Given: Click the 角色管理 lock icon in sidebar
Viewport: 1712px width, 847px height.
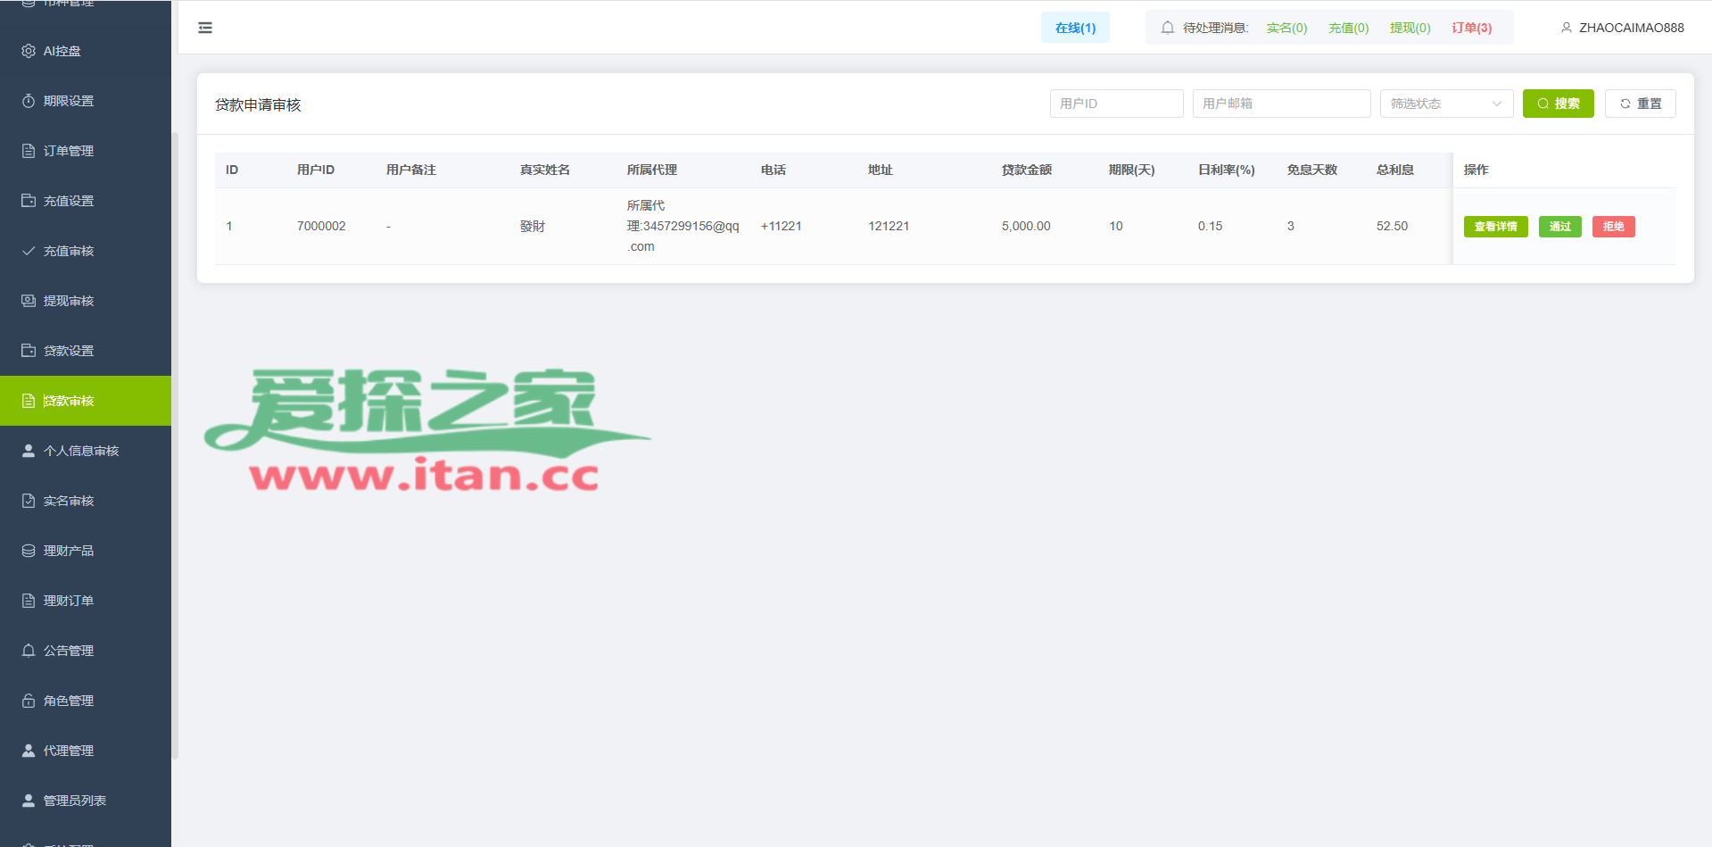Looking at the screenshot, I should pos(29,701).
